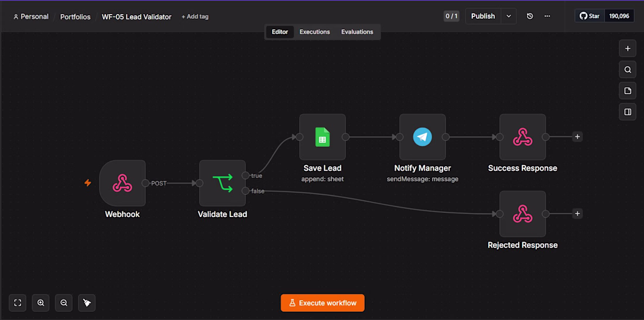The width and height of the screenshot is (644, 320).
Task: Click the 190,096 star count
Action: coord(619,16)
